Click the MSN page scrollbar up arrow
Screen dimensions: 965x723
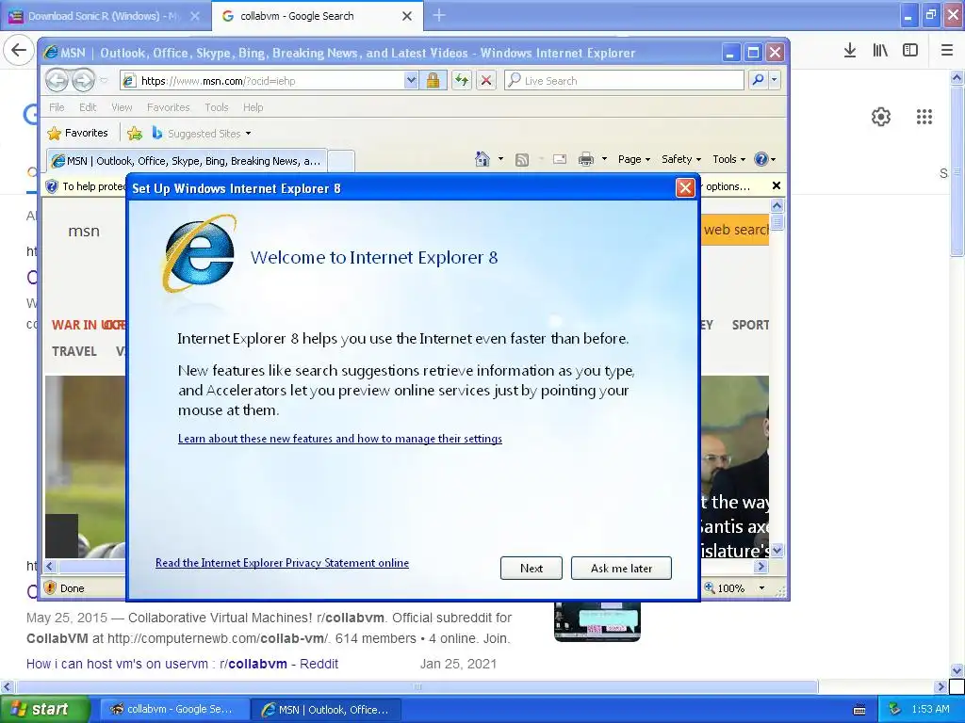click(x=777, y=205)
